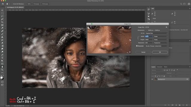Switch to the Paths tab

pos(166,67)
